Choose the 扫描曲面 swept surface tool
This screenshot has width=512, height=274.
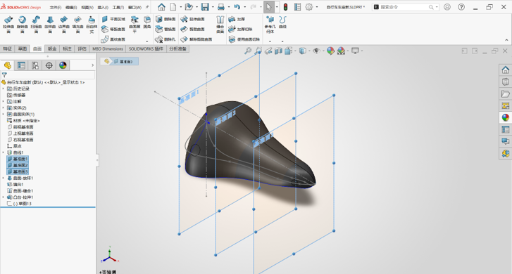[36, 25]
